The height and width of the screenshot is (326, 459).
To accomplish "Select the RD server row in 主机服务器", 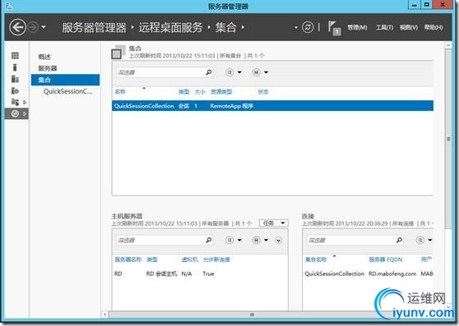I will pyautogui.click(x=200, y=273).
